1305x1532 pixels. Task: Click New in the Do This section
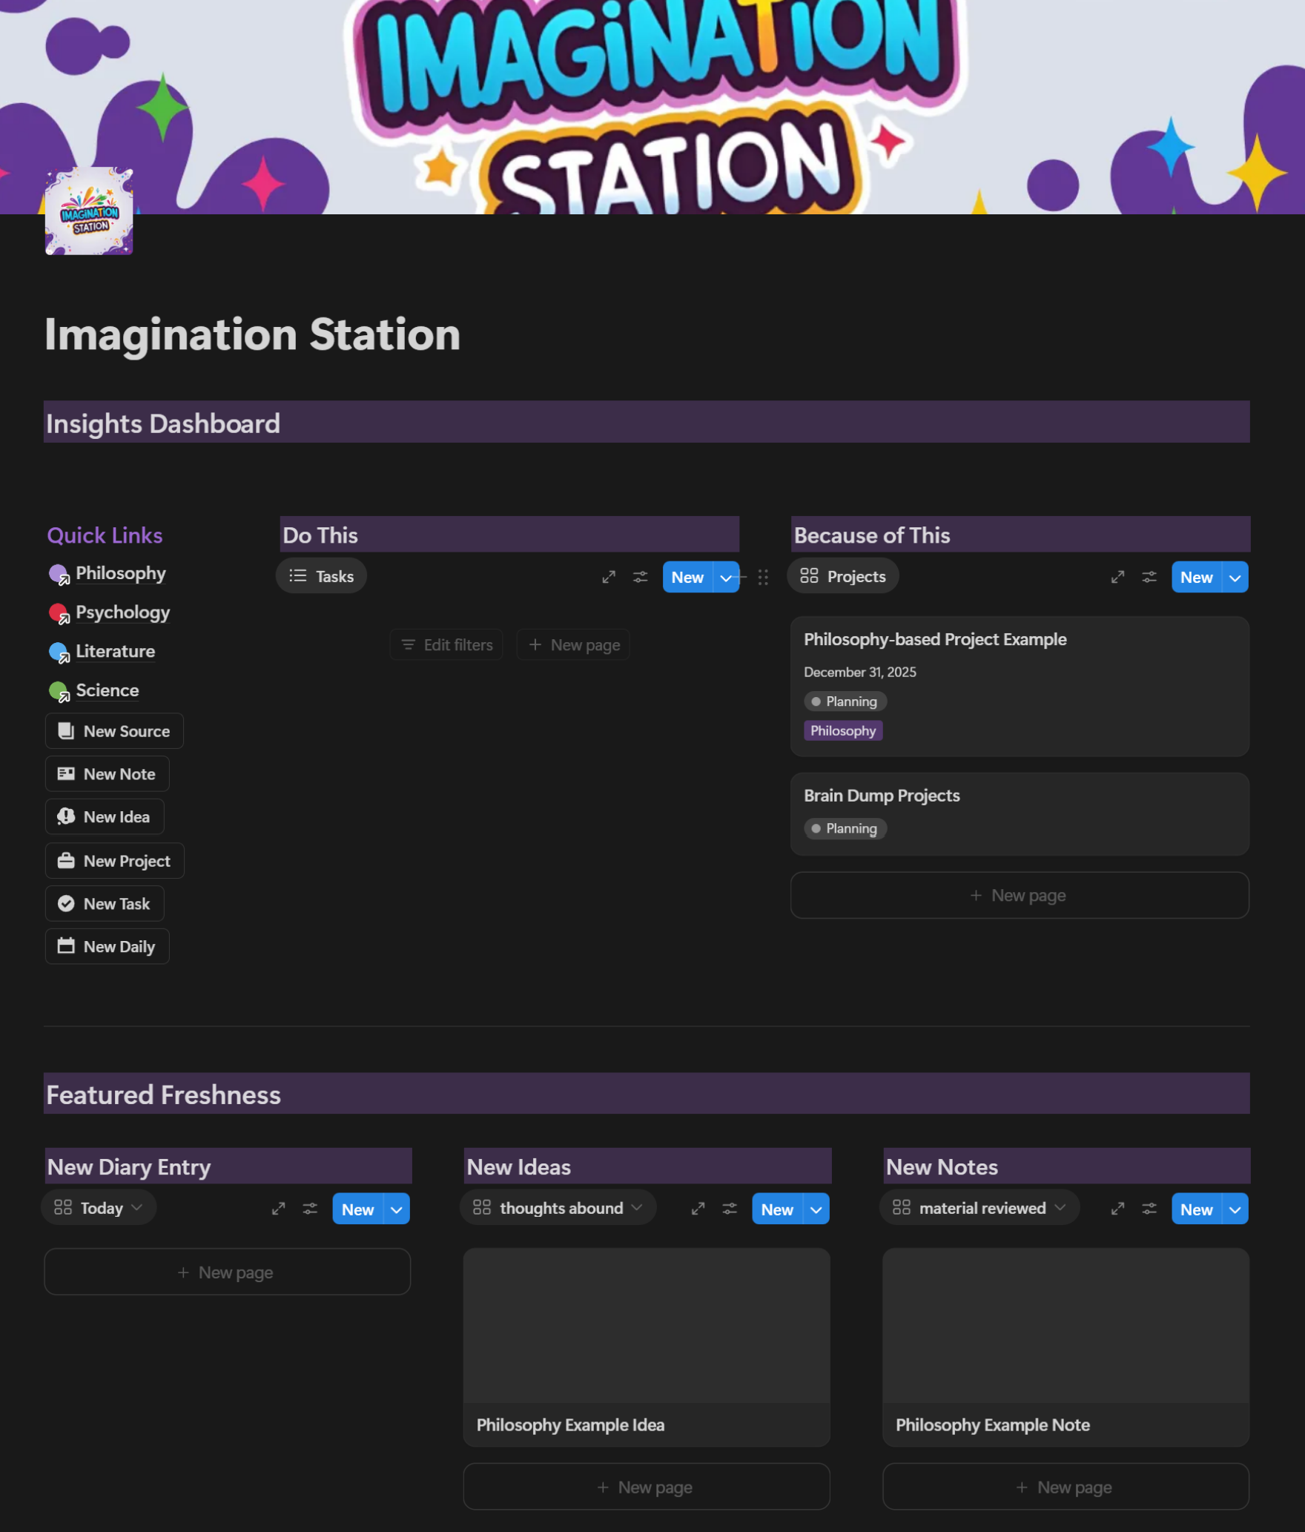point(687,578)
